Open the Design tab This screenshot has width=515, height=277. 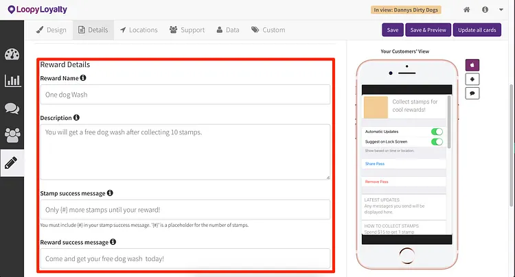click(x=51, y=30)
